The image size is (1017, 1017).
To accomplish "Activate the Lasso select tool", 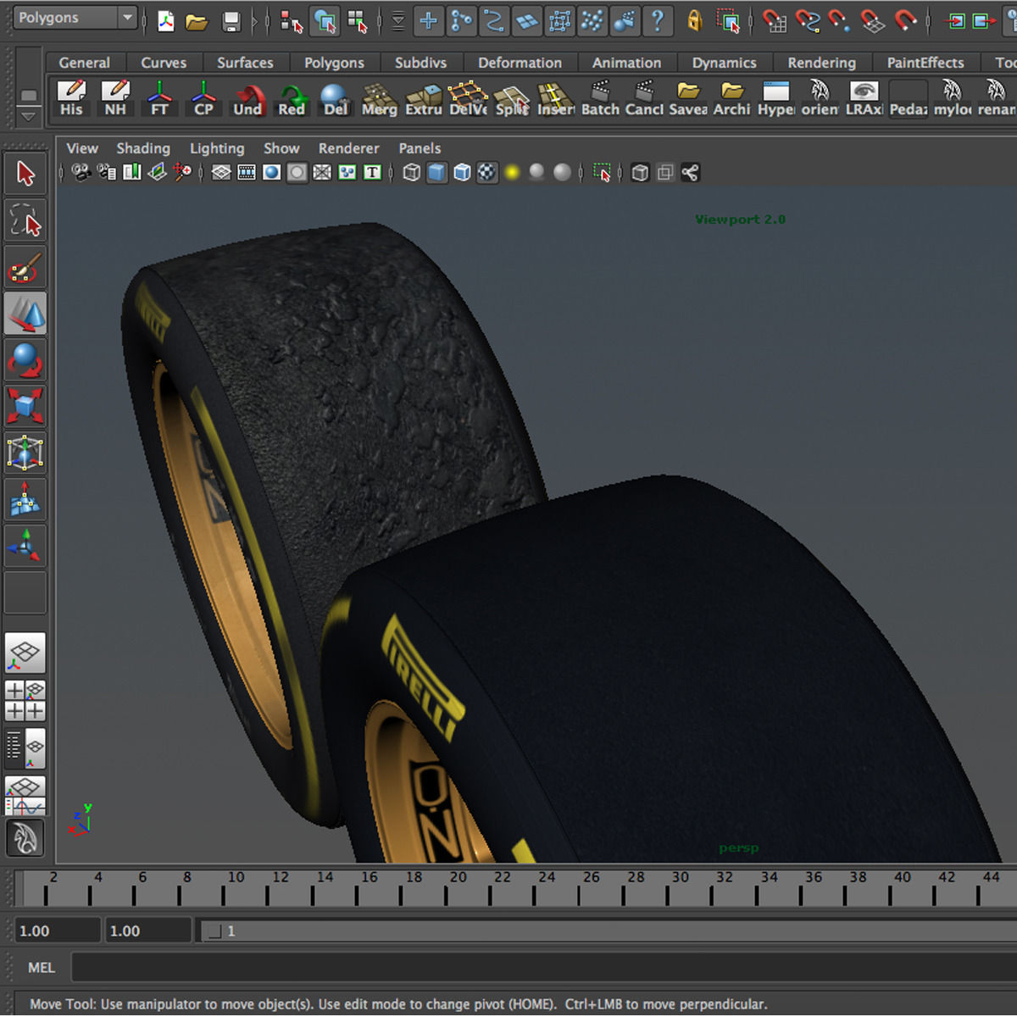I will point(25,222).
